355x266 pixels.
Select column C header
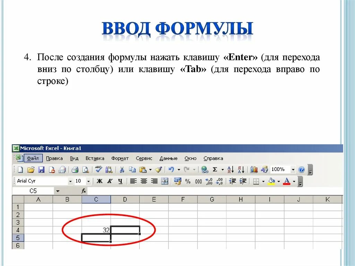(96, 199)
